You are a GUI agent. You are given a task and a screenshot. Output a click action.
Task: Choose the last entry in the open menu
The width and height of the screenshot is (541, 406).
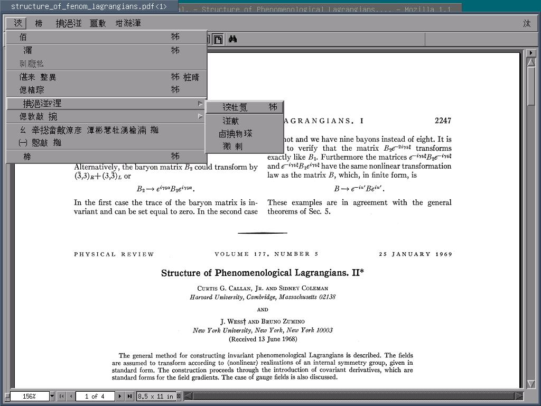(x=106, y=156)
